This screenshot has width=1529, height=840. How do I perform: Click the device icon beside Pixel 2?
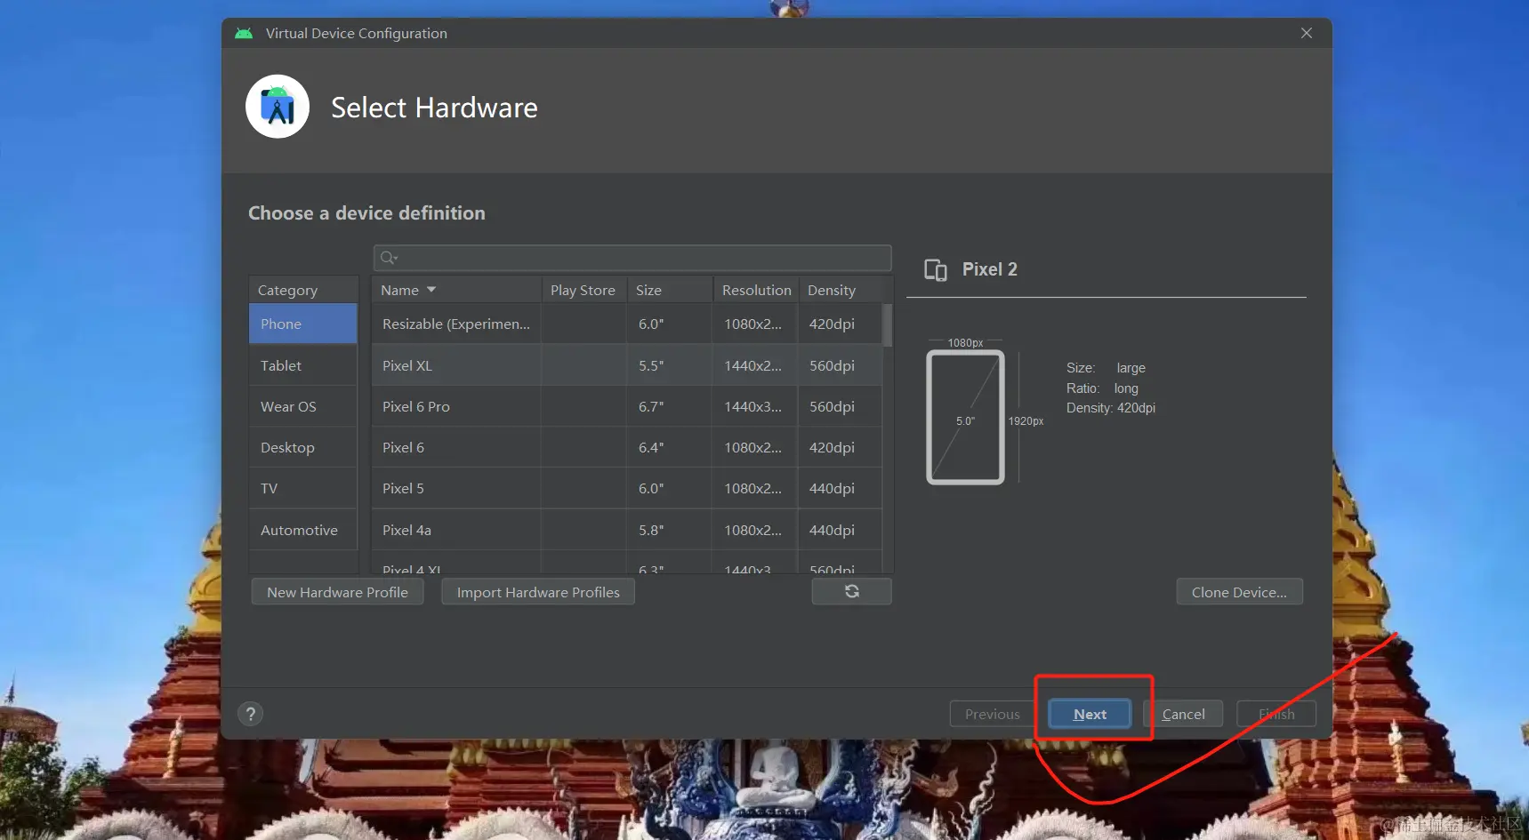[936, 269]
